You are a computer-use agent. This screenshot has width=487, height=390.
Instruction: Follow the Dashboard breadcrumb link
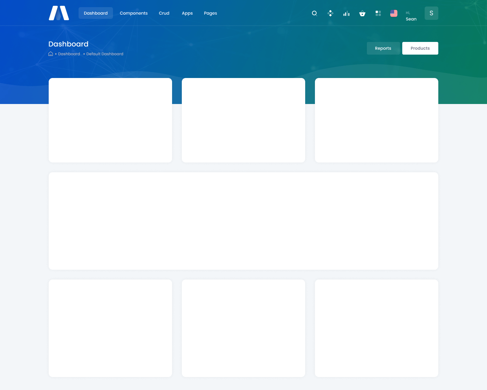(x=69, y=54)
